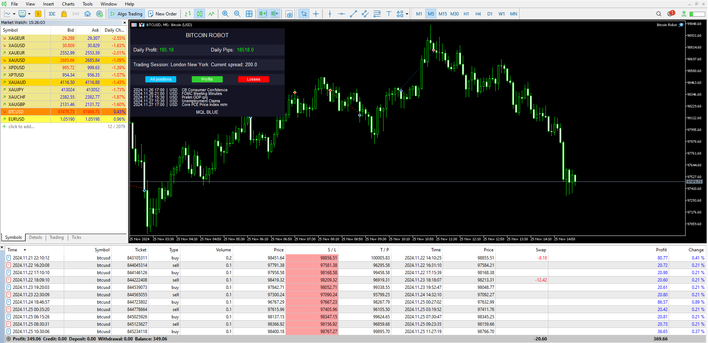This screenshot has width=708, height=343.
Task: Open the cloud VPS hosting icon
Action: (x=87, y=14)
